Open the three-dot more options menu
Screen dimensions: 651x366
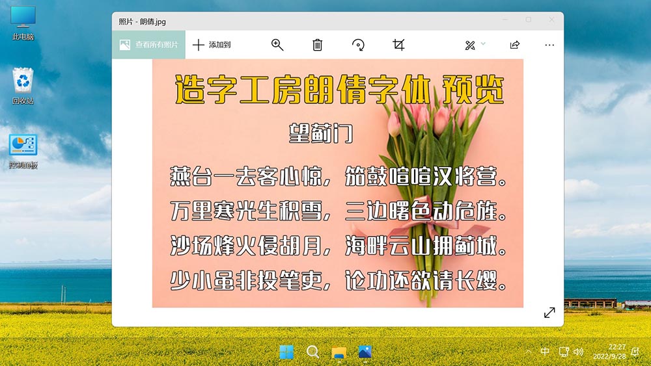(549, 45)
